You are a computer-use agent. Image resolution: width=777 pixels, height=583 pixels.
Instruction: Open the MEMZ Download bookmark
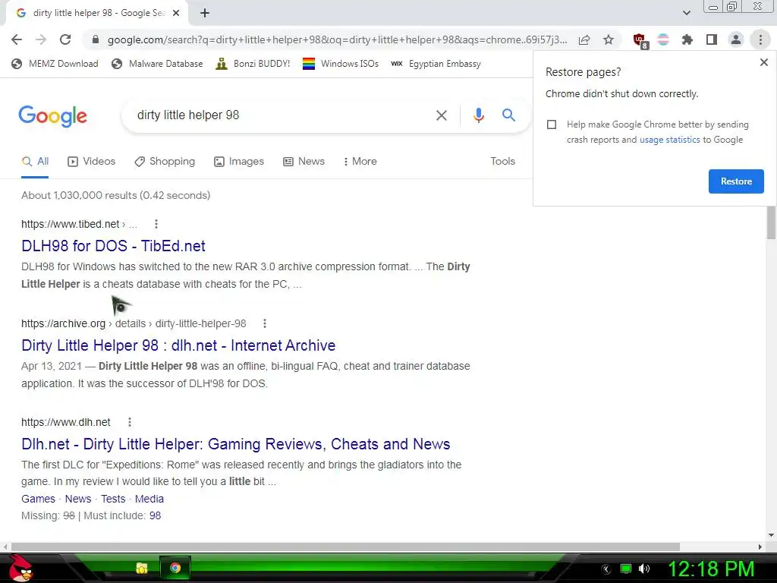coord(55,64)
